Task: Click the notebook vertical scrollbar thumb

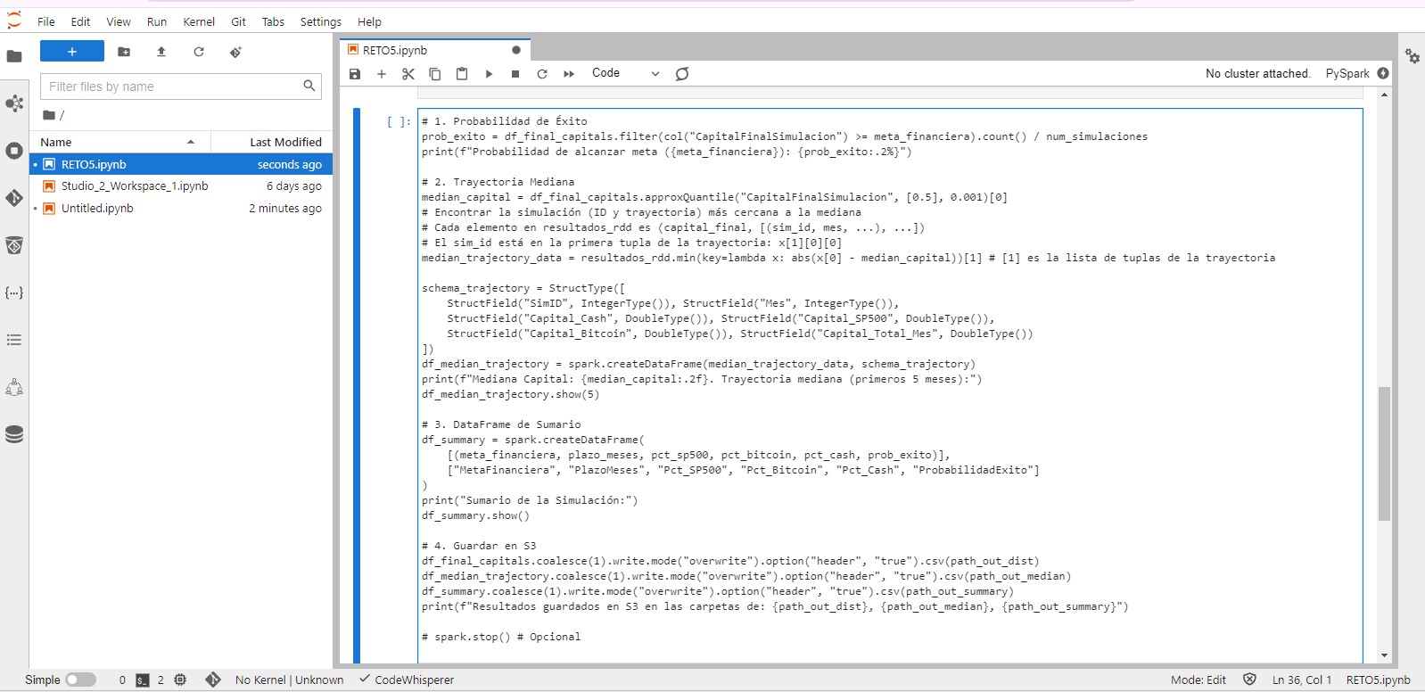Action: (1384, 453)
